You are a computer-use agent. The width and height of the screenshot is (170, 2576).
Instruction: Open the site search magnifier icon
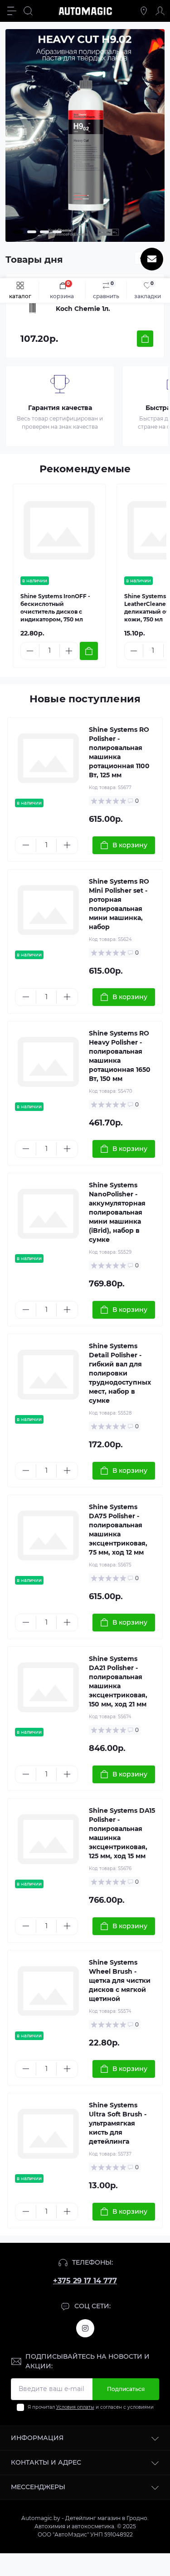(x=28, y=11)
